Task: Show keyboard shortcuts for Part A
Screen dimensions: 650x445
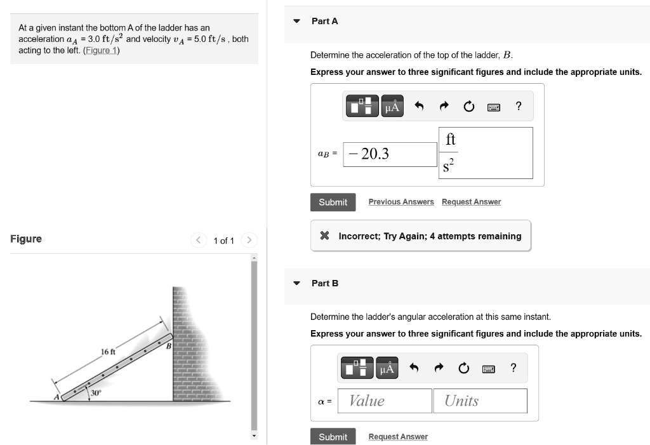Action: point(494,107)
